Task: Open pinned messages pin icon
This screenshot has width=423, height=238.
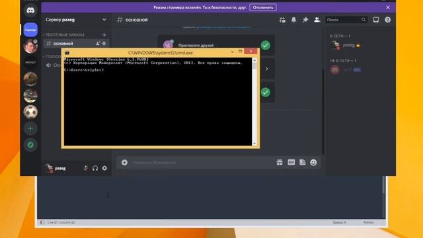Action: click(x=305, y=20)
